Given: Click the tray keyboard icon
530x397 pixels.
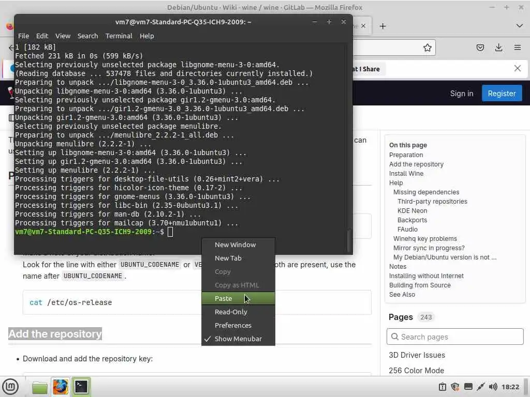Looking at the screenshot, I should [x=468, y=387].
